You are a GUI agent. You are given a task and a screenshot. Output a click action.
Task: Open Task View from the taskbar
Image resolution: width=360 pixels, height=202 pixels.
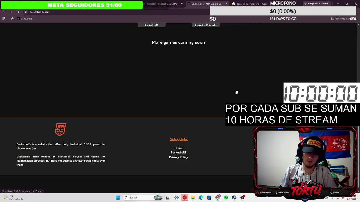(168, 198)
